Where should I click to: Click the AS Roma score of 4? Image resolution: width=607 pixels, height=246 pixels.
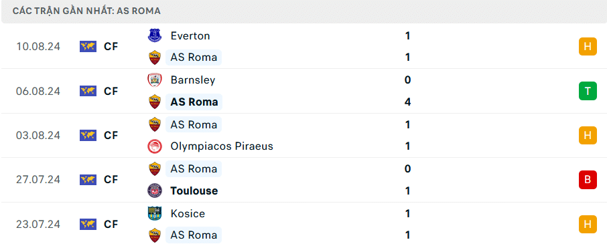pos(407,102)
